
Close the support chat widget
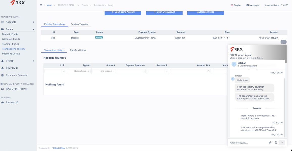[x=283, y=42]
